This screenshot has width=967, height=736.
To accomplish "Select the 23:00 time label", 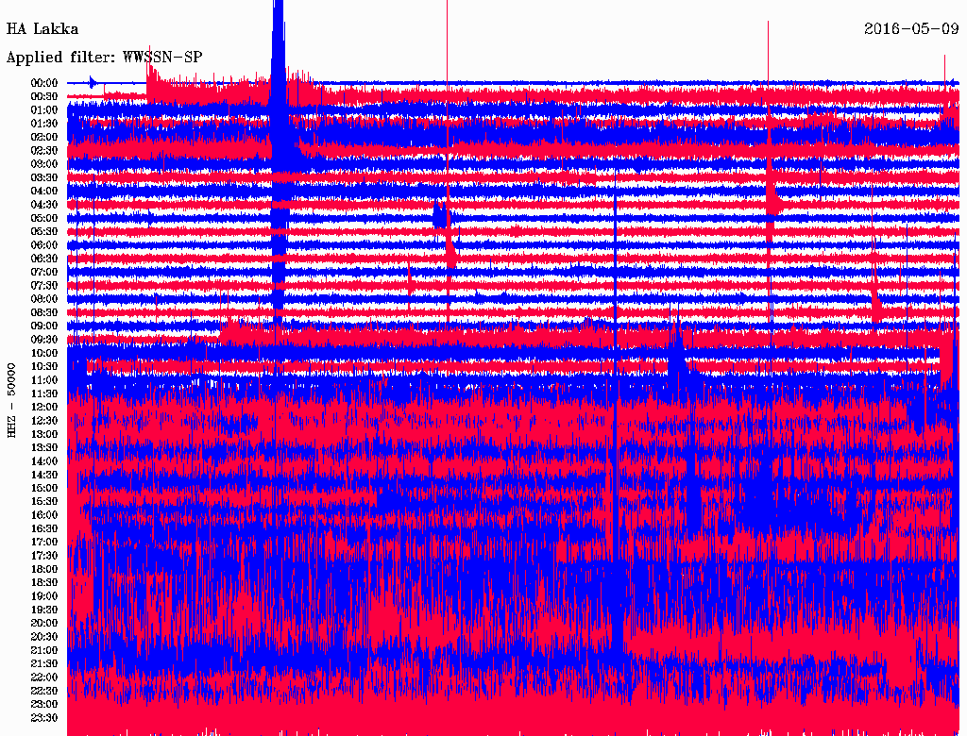I will [44, 705].
